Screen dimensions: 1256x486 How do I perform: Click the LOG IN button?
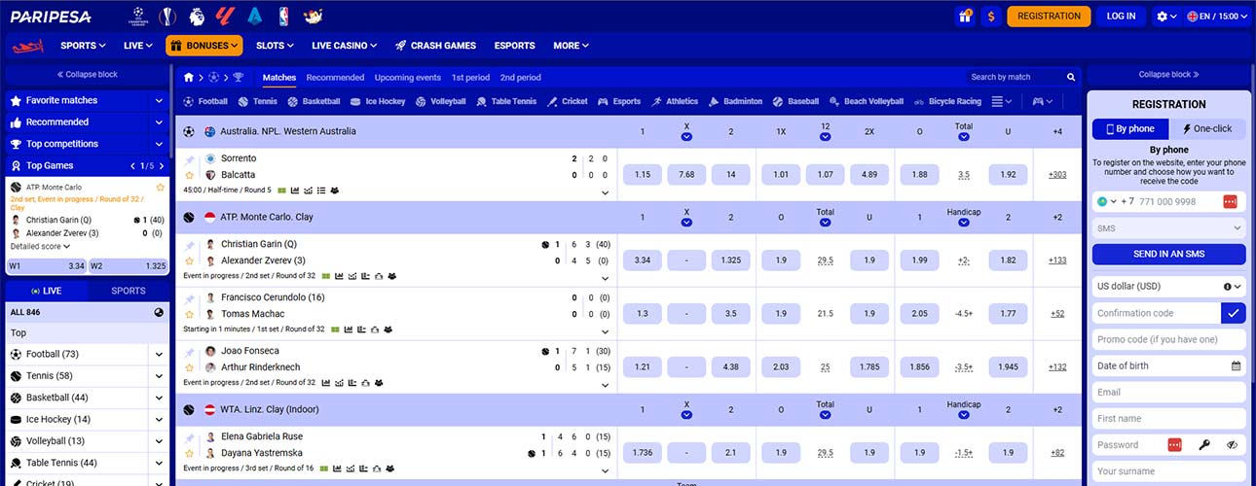(x=1121, y=16)
